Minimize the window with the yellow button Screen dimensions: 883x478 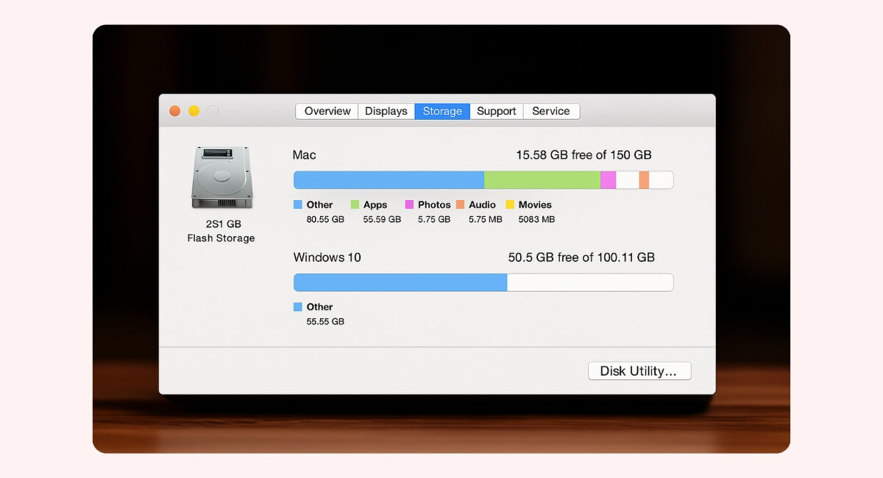[194, 111]
